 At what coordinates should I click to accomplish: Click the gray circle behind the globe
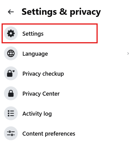[11, 53]
